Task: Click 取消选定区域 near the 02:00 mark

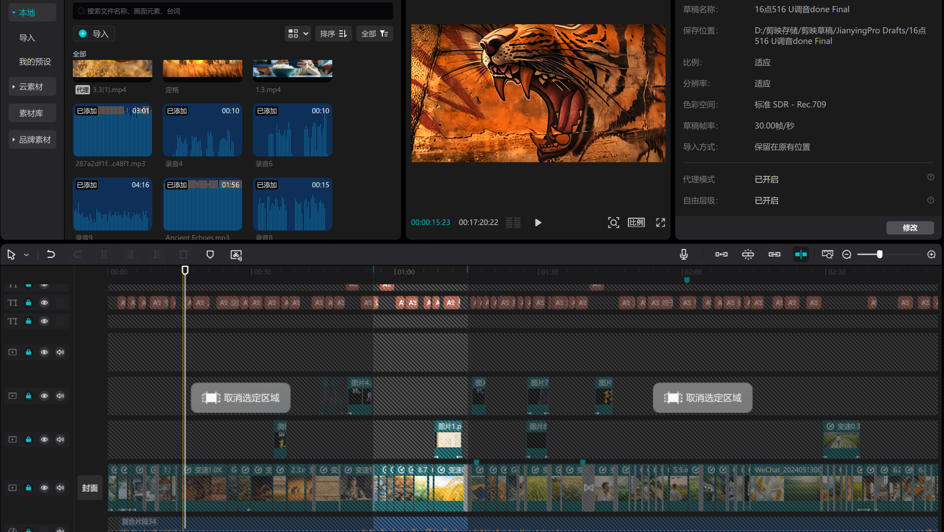Action: click(x=703, y=398)
